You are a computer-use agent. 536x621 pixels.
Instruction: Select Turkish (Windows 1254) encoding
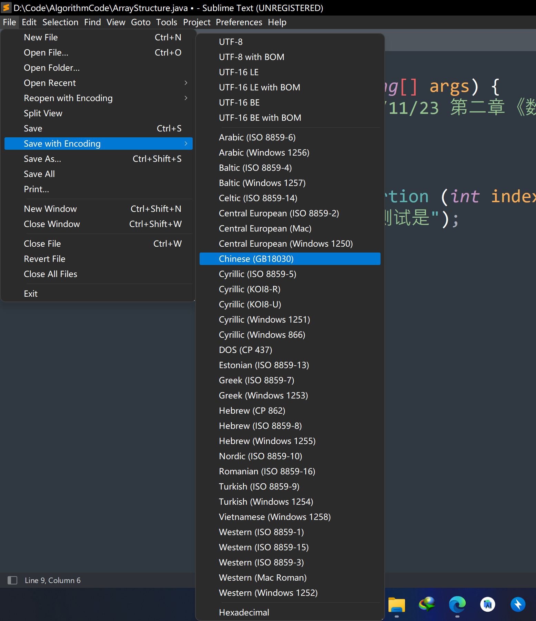coord(290,502)
